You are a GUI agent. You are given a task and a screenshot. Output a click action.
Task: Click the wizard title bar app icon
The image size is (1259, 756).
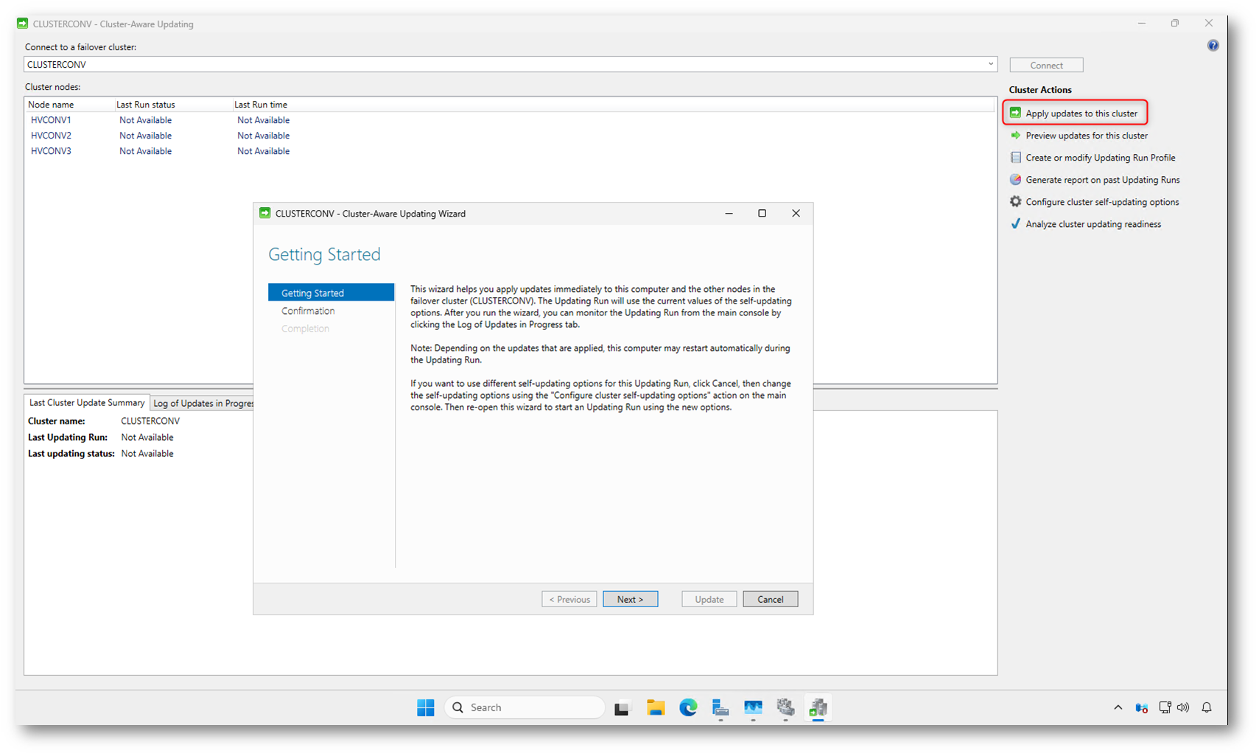click(265, 213)
